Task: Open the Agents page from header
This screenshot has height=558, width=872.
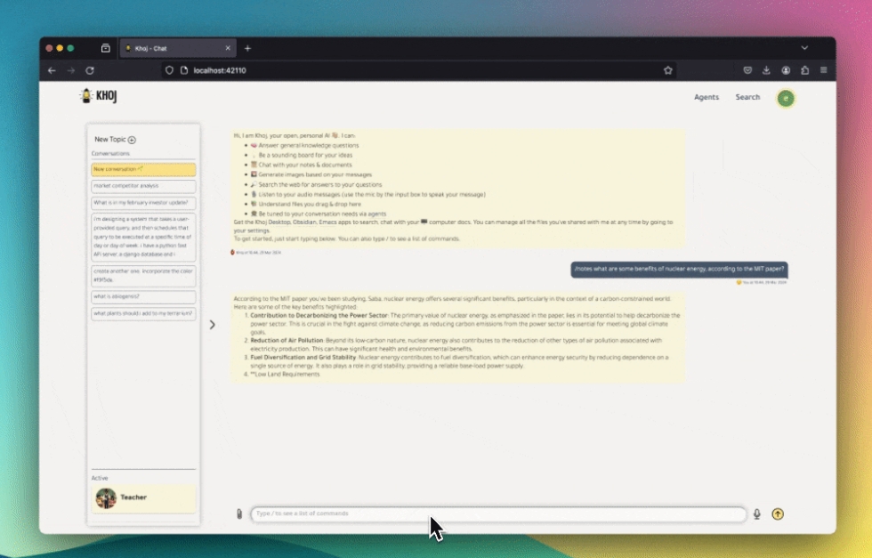Action: point(706,97)
